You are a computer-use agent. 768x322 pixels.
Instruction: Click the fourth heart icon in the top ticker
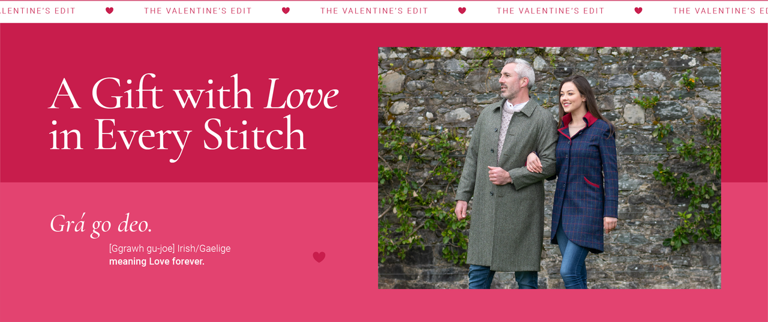coord(638,11)
